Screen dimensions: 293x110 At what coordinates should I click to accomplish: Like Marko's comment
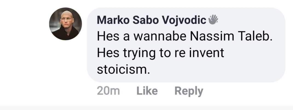click(x=147, y=91)
